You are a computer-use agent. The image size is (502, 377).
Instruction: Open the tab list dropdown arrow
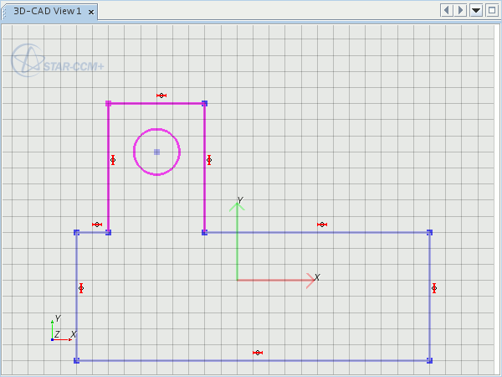point(476,10)
